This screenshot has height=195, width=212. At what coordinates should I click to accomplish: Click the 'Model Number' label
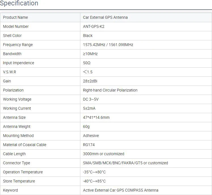coord(16,26)
